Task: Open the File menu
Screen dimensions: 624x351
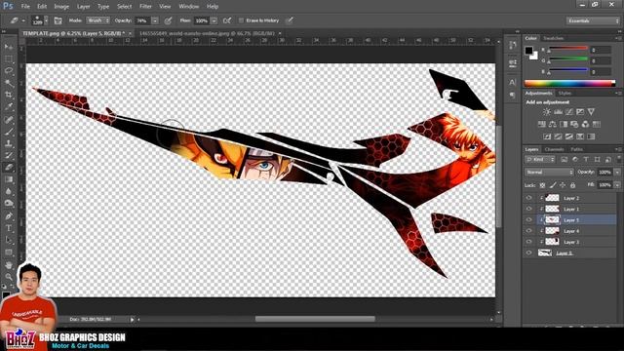Action: point(25,7)
